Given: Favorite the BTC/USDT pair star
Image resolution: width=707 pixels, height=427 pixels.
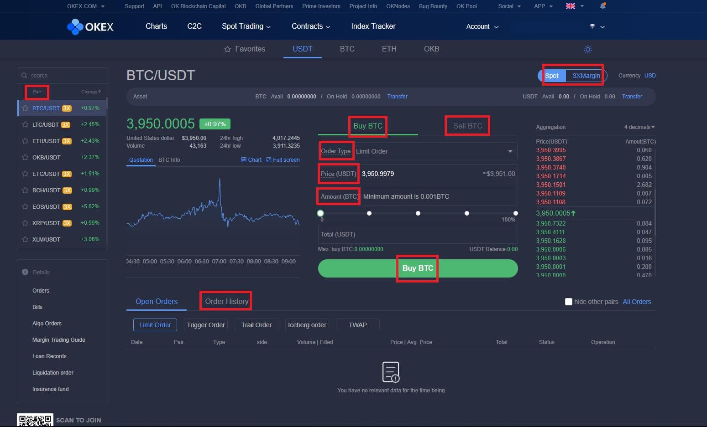Looking at the screenshot, I should [25, 108].
